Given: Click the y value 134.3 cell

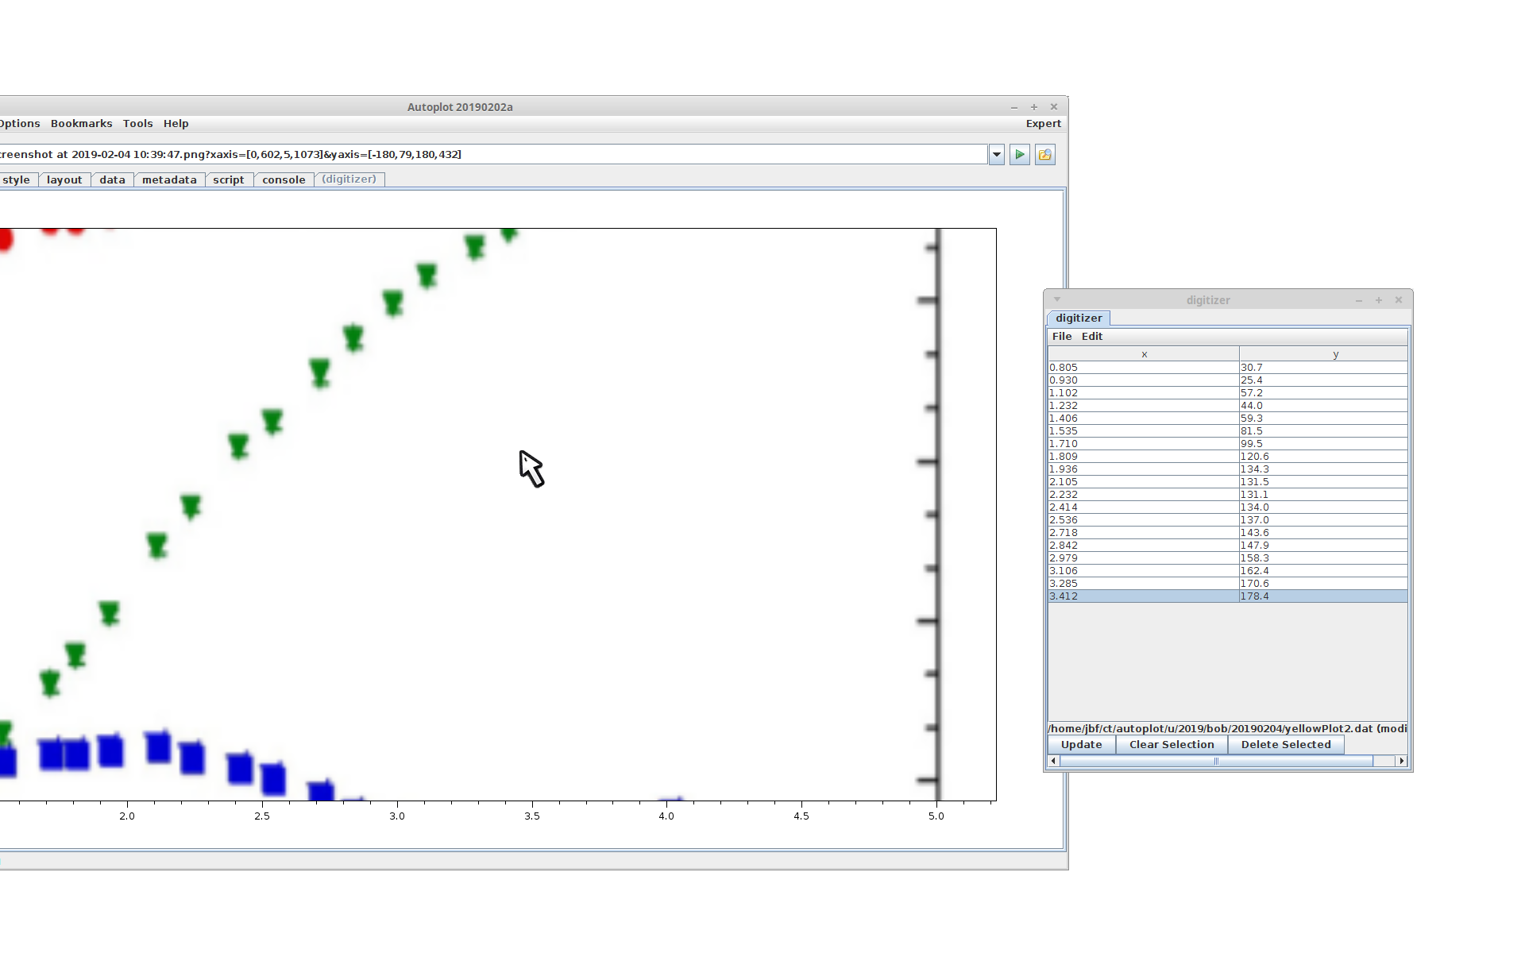Looking at the screenshot, I should (x=1324, y=469).
